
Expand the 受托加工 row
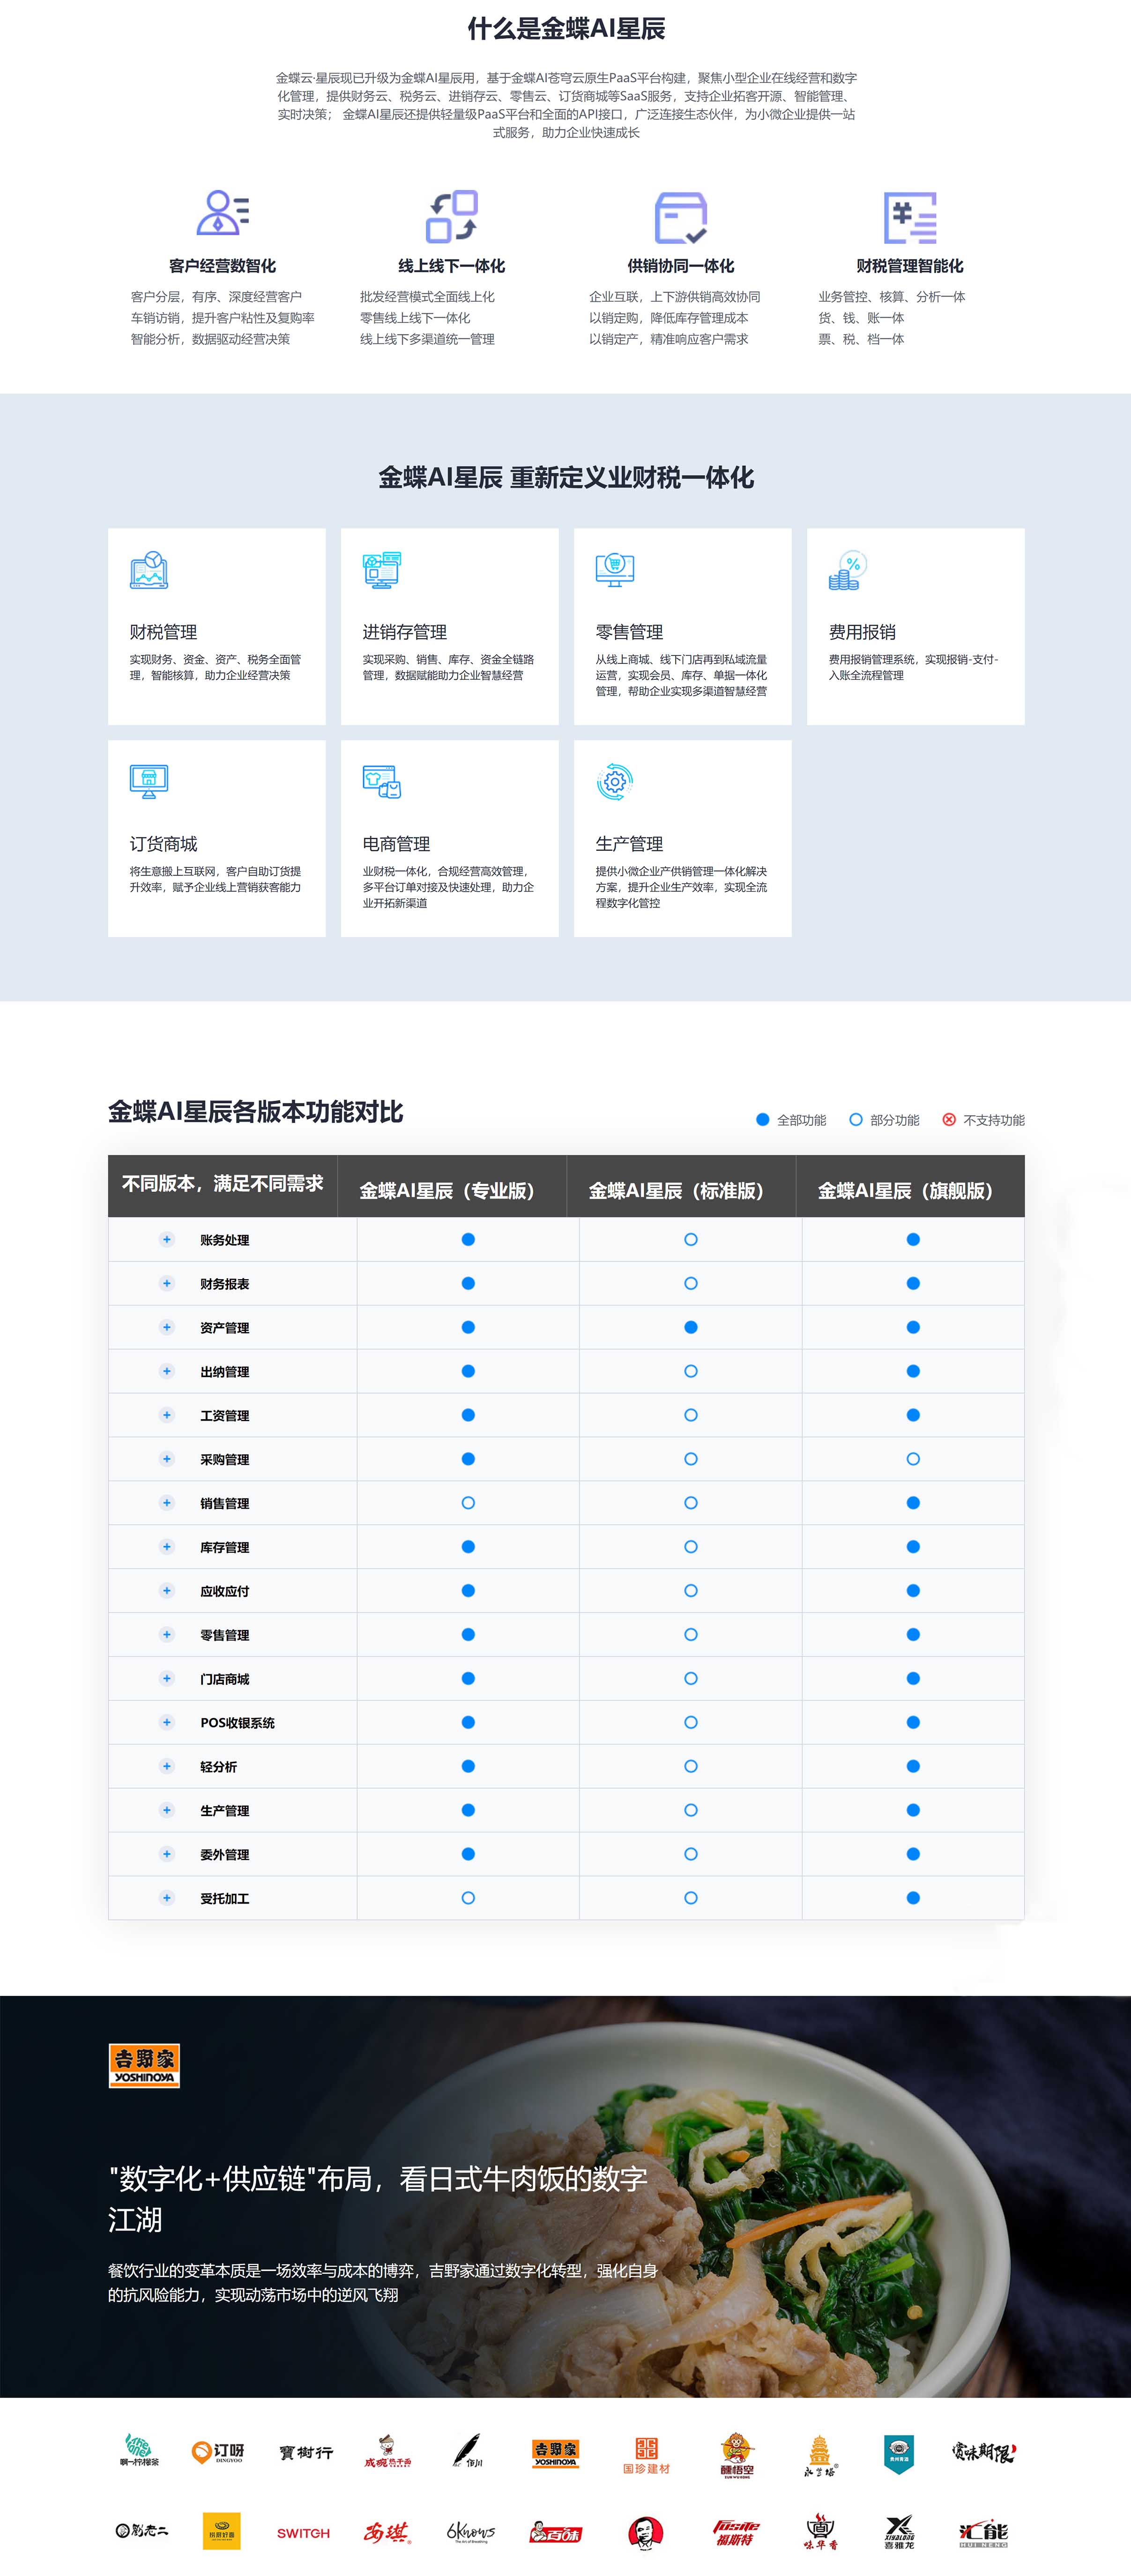pyautogui.click(x=167, y=1898)
